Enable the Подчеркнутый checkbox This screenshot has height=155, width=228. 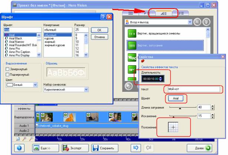point(7,75)
